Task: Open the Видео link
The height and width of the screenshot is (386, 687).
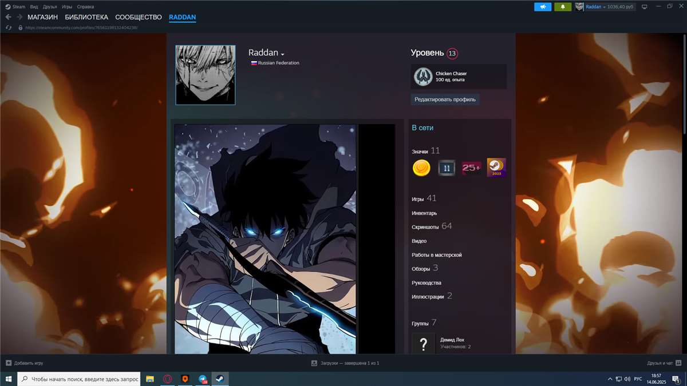Action: coord(419,241)
